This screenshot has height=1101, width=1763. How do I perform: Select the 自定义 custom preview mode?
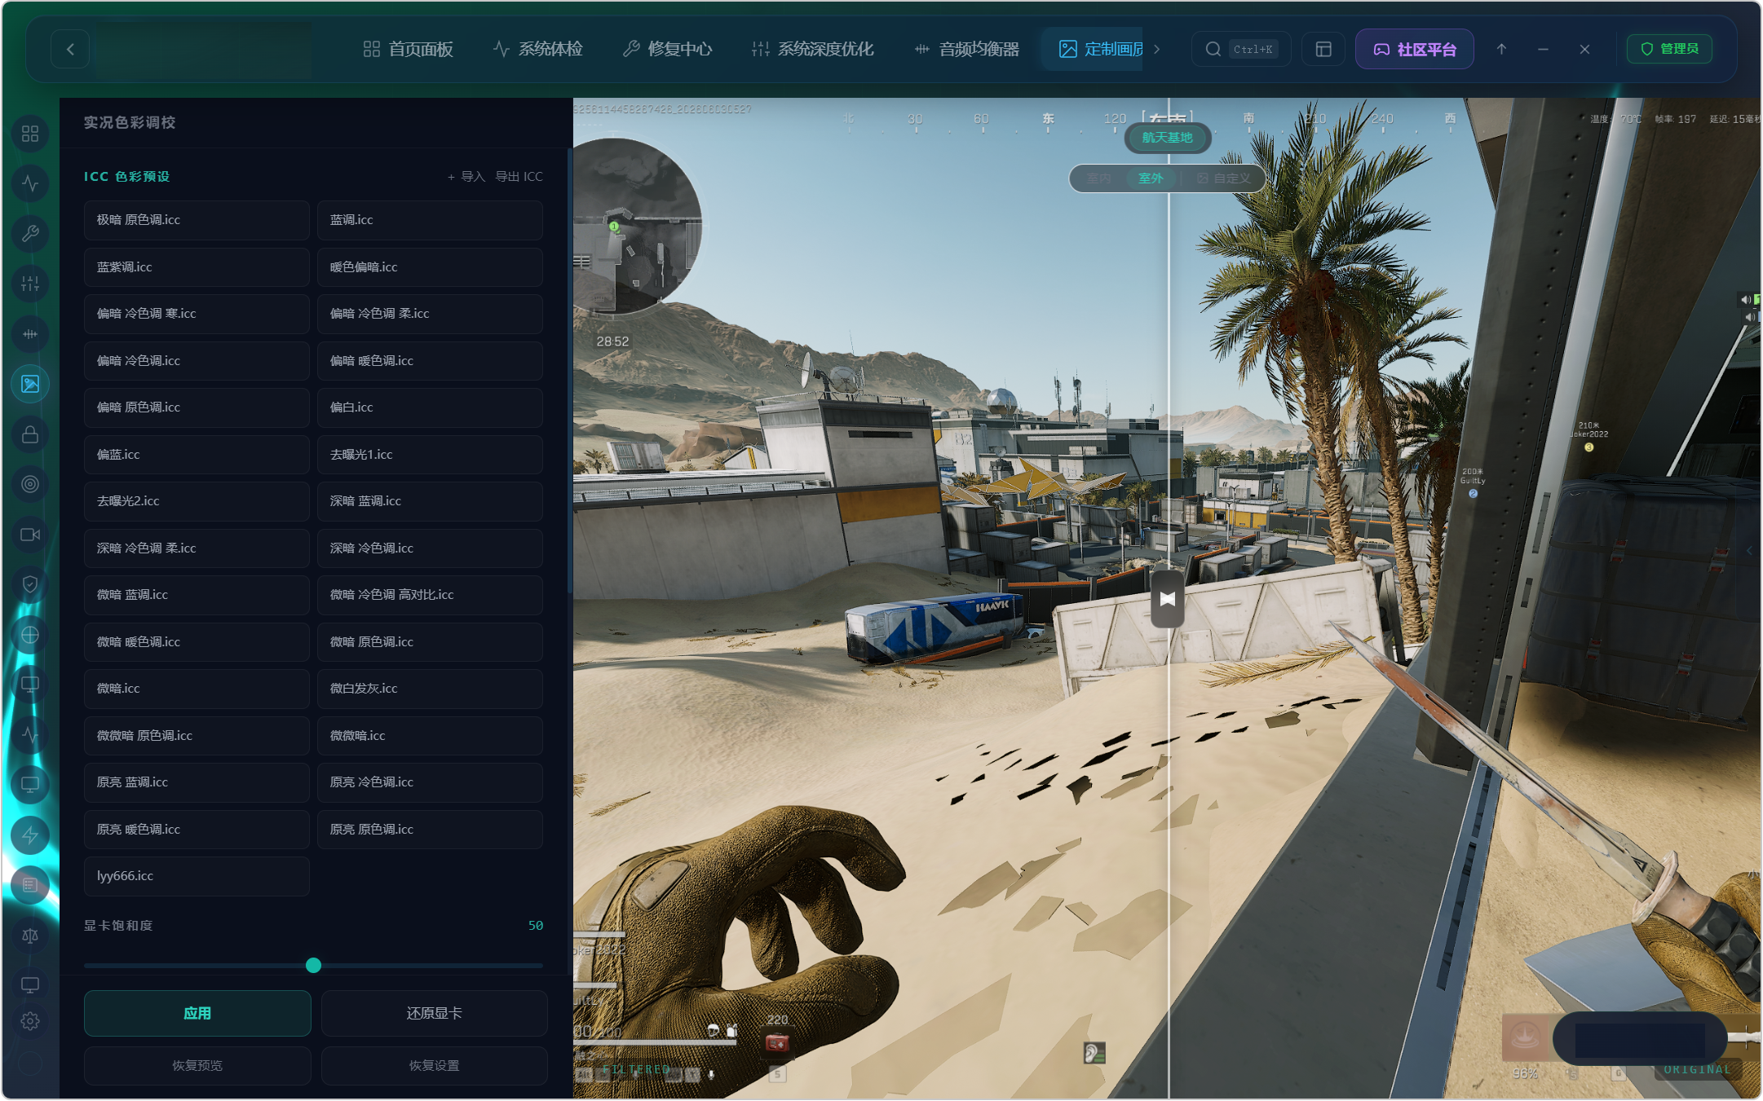point(1223,178)
